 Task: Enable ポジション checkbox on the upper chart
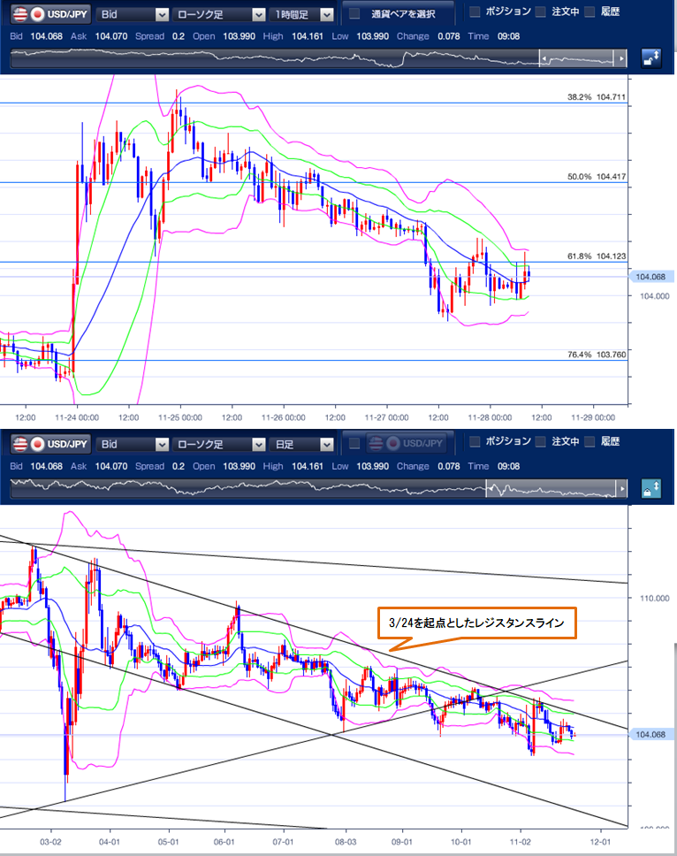pos(475,12)
